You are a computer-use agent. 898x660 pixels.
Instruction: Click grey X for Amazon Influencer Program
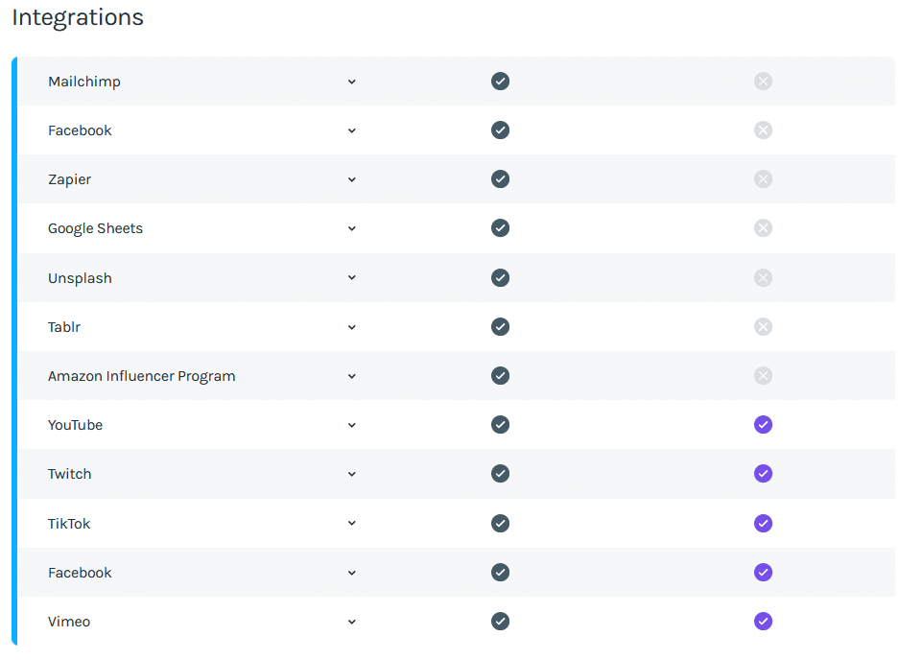pos(763,375)
